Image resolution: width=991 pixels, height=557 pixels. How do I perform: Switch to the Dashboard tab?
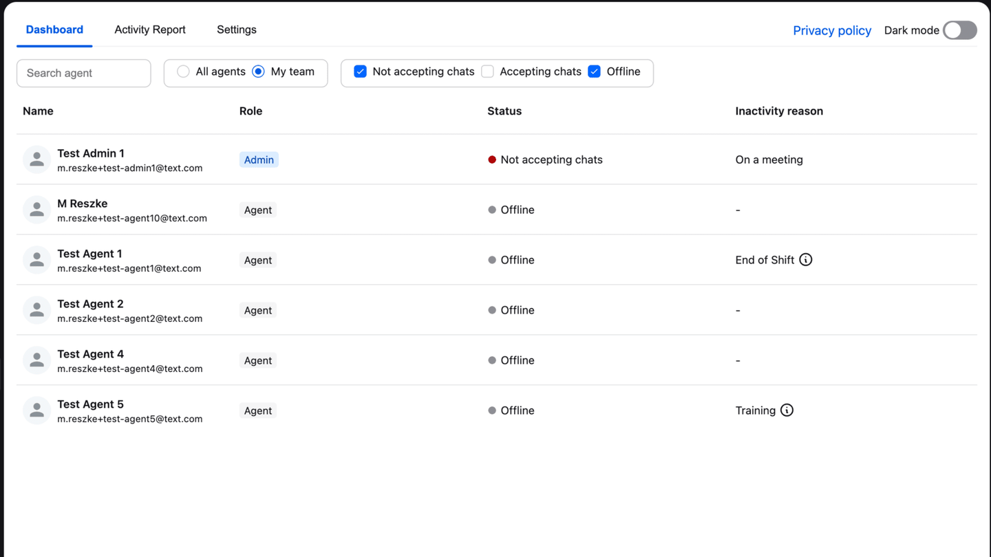tap(54, 30)
